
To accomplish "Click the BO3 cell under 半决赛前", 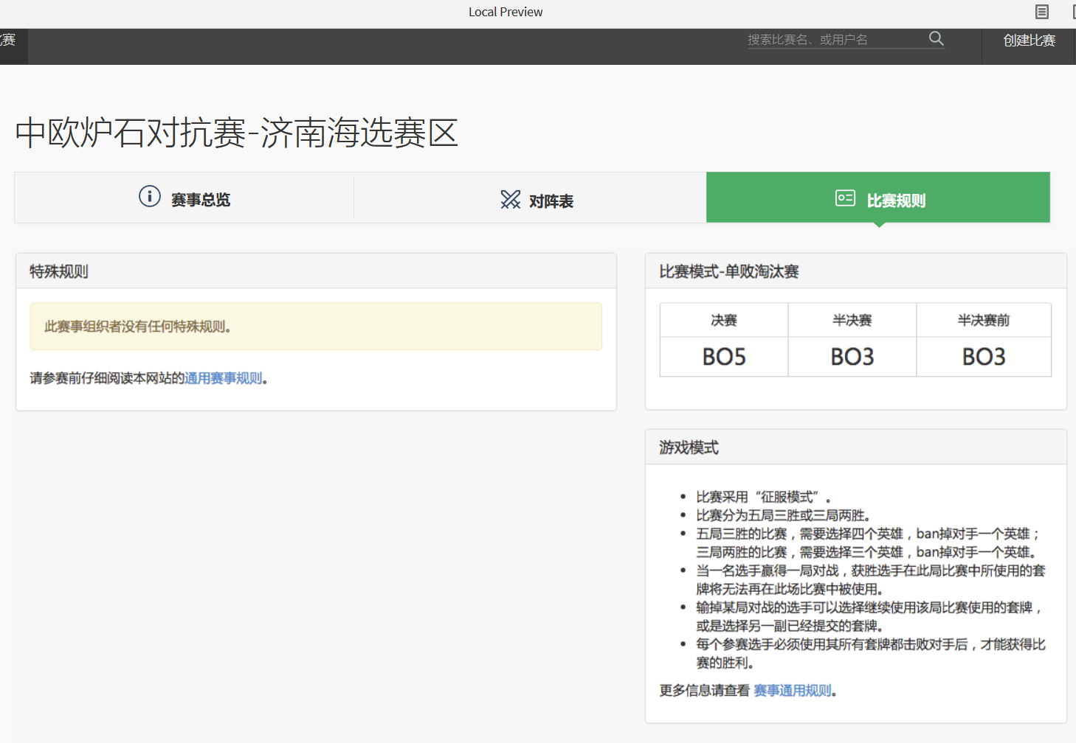I will pyautogui.click(x=984, y=357).
